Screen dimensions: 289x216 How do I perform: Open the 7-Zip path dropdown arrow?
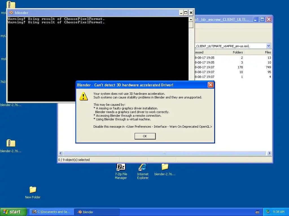[268, 46]
